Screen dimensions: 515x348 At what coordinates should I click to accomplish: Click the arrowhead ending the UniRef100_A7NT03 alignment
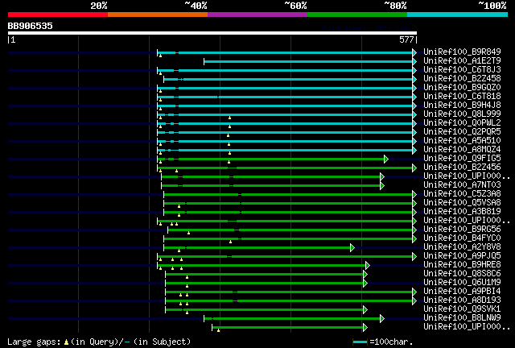[x=382, y=186]
